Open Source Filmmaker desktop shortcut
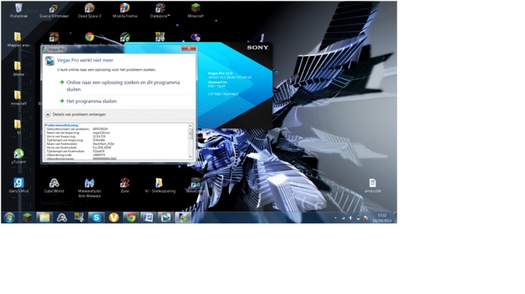Screen dimensions: 525x294 click(54, 10)
